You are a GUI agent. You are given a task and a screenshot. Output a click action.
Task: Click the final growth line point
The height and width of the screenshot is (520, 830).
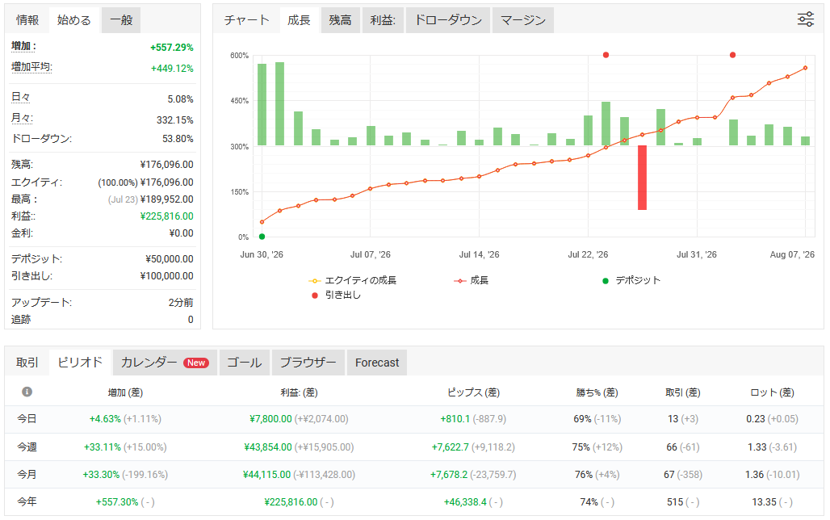click(806, 68)
